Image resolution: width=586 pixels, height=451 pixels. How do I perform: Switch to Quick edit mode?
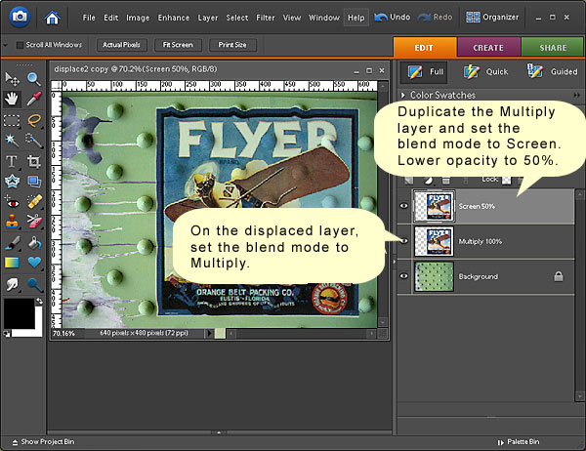tap(485, 71)
